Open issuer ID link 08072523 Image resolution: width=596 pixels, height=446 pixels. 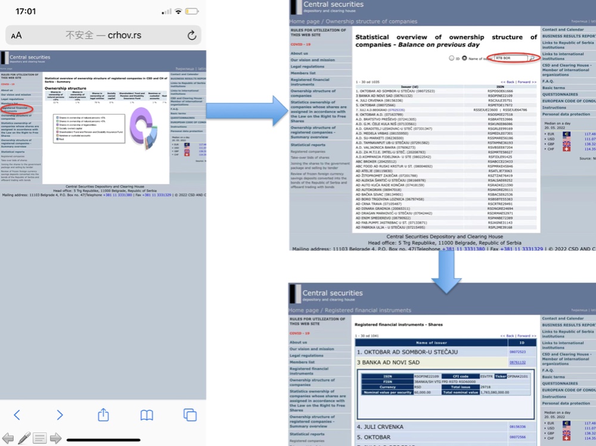pos(517,352)
